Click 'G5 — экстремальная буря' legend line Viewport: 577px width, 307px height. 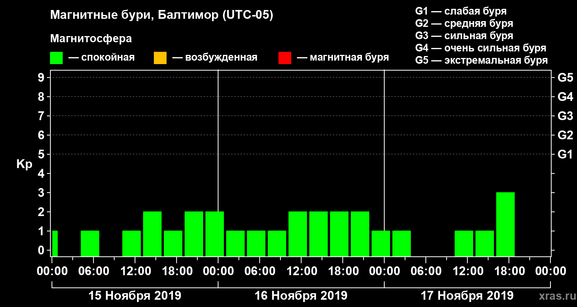481,60
